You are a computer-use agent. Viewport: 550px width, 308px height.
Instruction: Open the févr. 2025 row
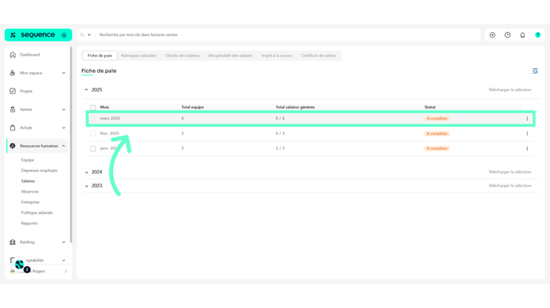[310, 134]
